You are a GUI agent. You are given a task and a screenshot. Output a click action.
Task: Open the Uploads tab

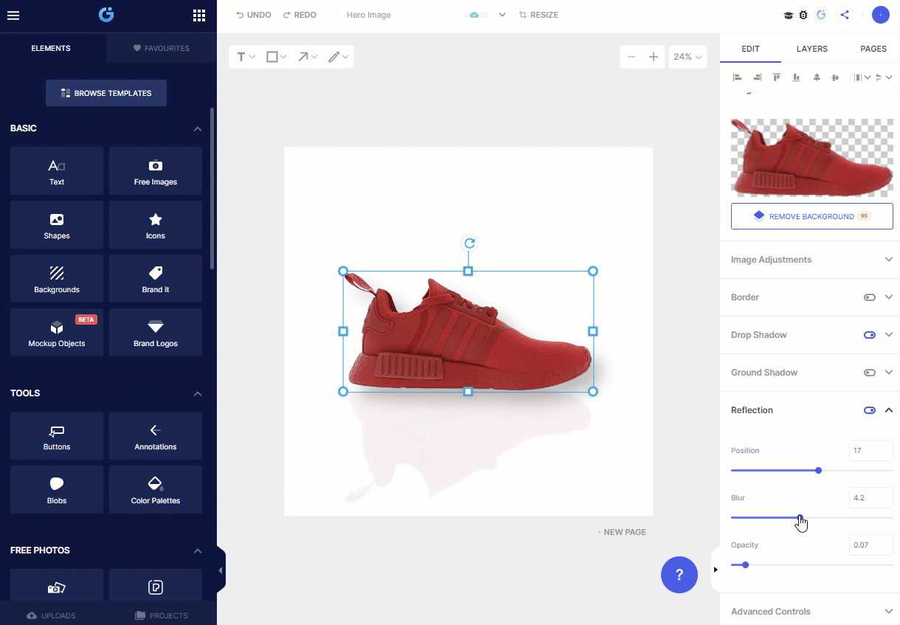click(51, 615)
